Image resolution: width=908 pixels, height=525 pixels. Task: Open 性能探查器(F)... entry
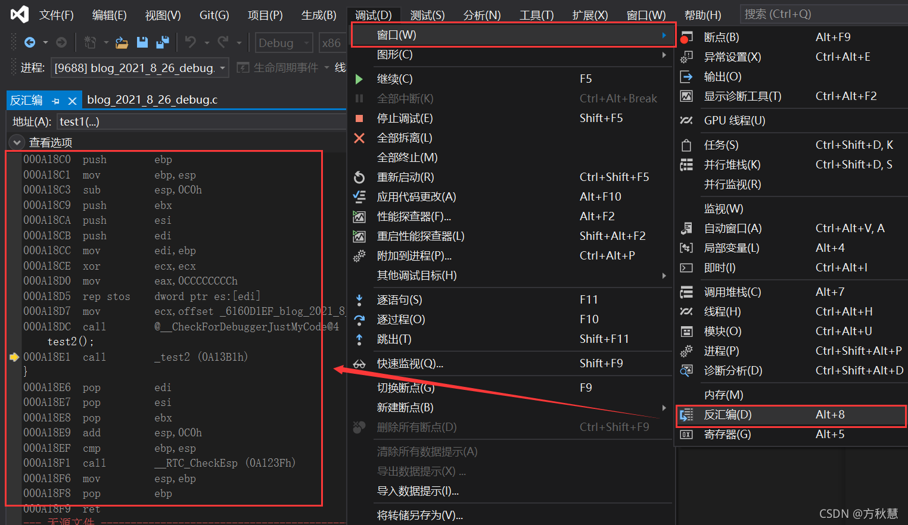point(511,216)
